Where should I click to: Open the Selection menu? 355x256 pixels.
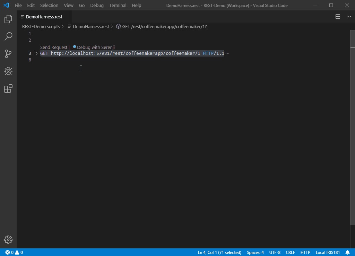[x=49, y=5]
